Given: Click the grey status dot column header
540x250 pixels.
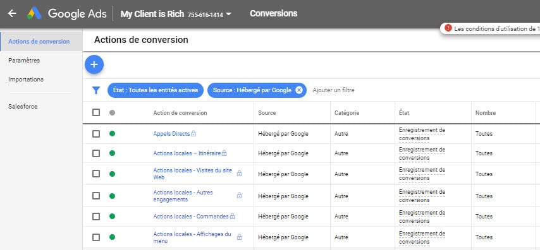Looking at the screenshot, I should click(113, 112).
